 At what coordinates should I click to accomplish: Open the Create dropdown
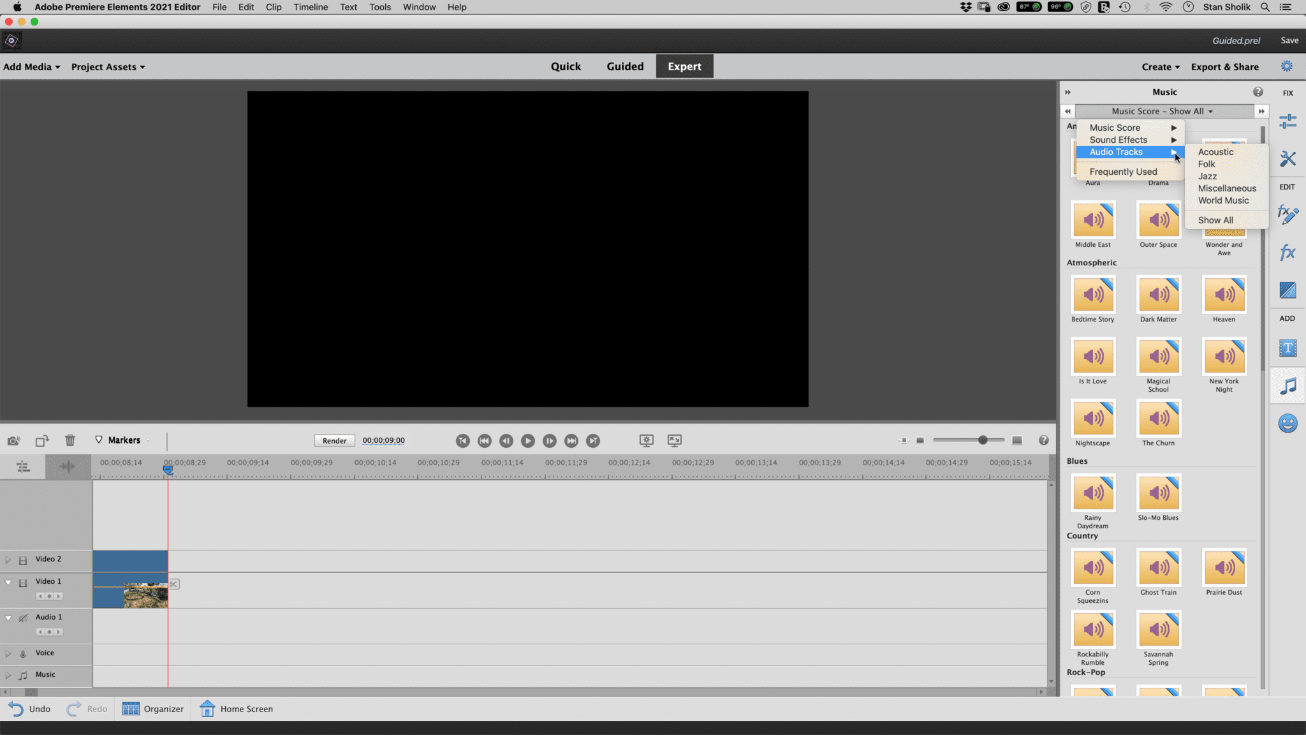point(1161,67)
